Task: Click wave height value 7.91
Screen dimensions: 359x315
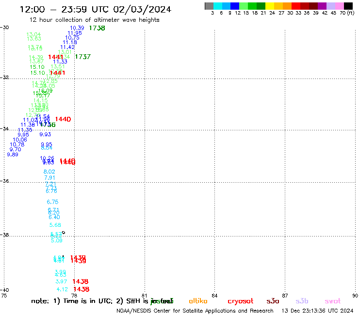Action: coord(49,177)
